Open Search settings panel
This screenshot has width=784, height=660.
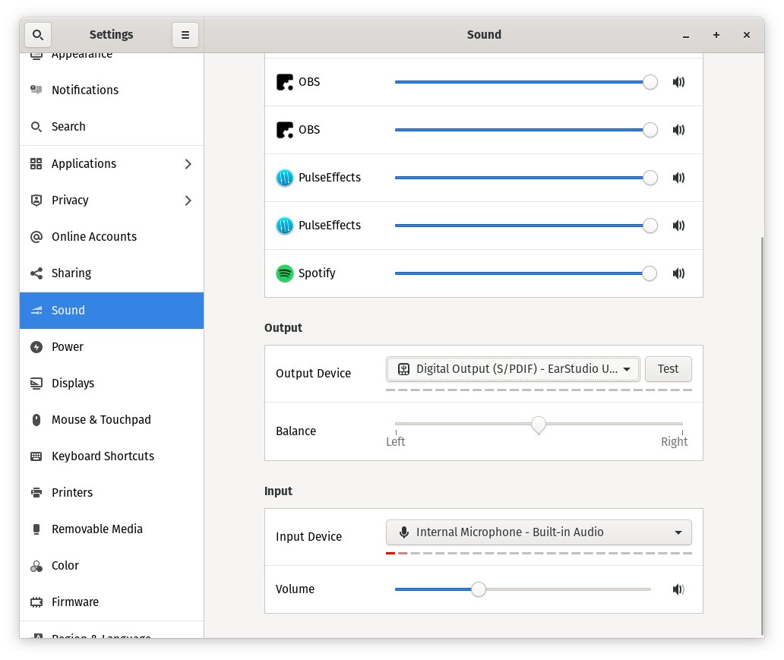click(x=112, y=127)
